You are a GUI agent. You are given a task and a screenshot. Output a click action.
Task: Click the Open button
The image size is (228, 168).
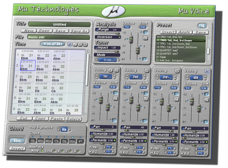click(44, 31)
